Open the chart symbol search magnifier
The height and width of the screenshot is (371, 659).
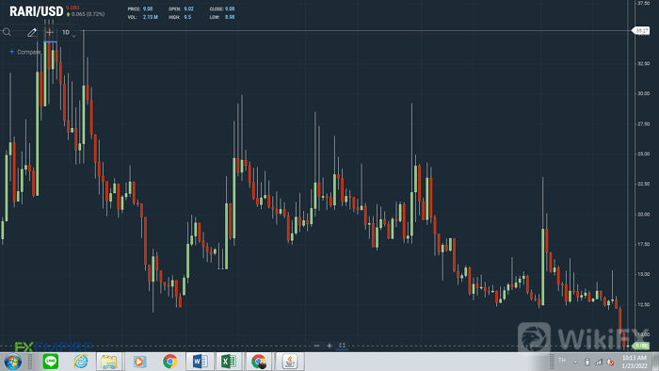pos(7,32)
